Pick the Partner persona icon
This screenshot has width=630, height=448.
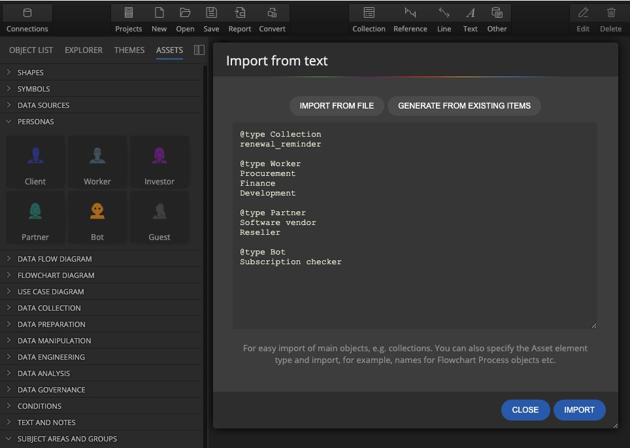pyautogui.click(x=35, y=211)
